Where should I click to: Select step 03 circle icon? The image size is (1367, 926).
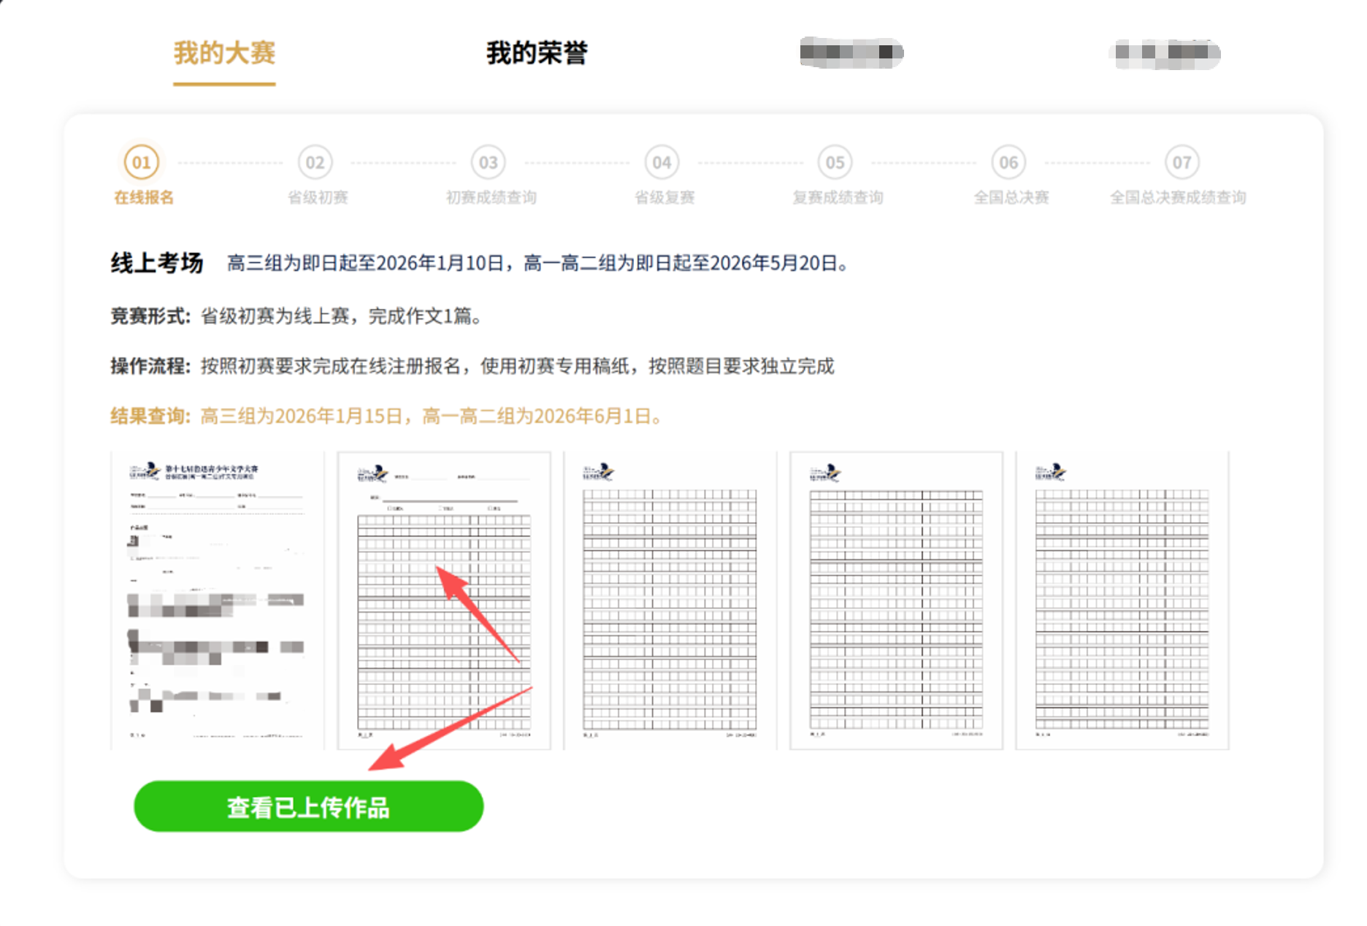(x=489, y=162)
